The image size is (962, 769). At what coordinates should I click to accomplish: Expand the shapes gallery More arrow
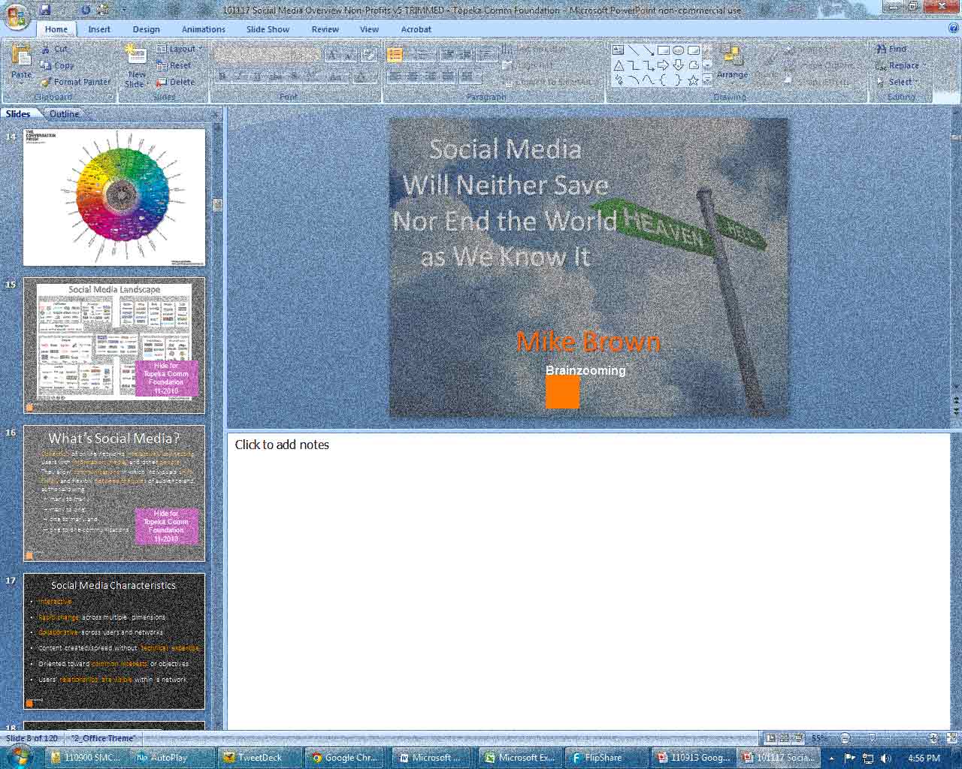707,80
